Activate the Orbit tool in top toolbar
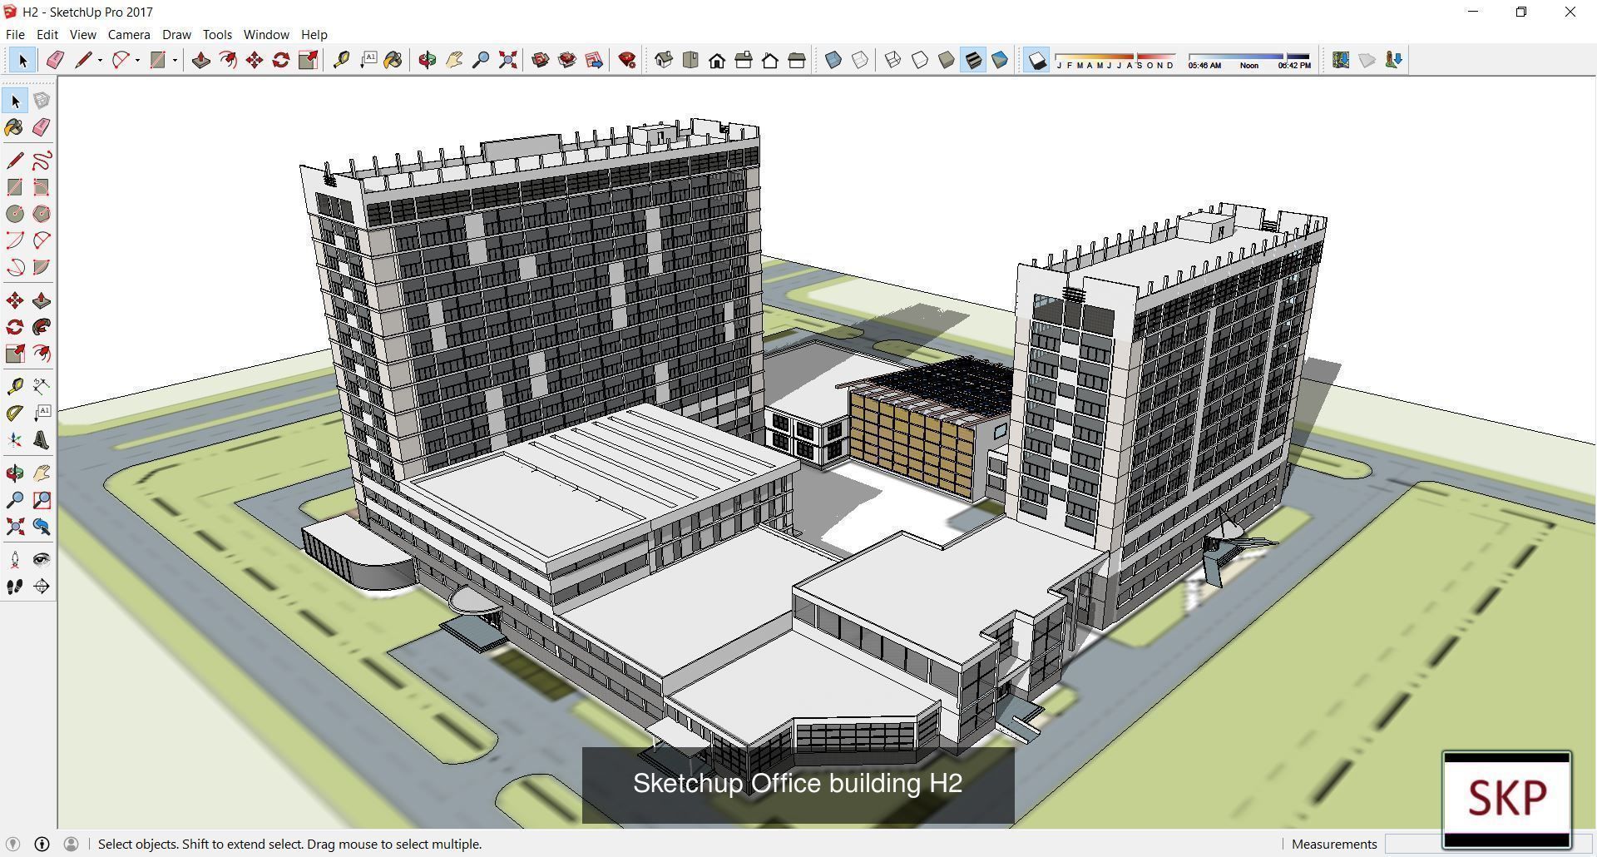 click(428, 60)
